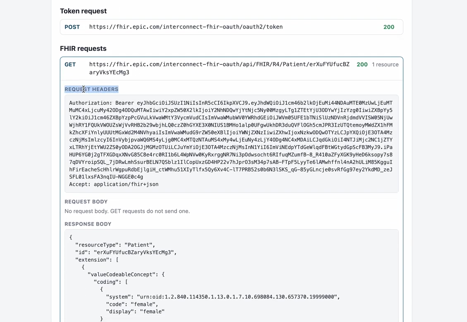Click the REQUEST BODY label
The image size is (467, 322).
tap(86, 202)
